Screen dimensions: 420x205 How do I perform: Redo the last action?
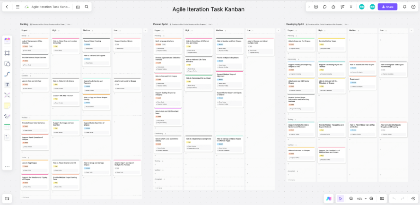coord(402,198)
